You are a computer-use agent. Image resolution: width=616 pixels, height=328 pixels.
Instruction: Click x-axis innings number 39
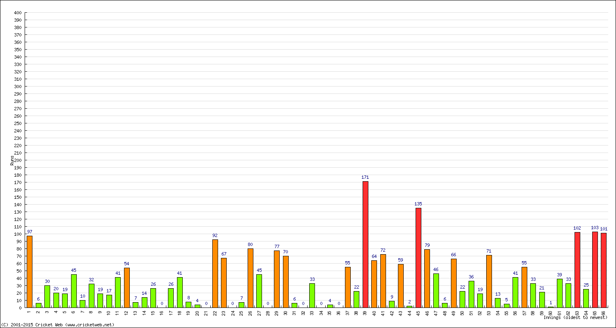tap(365, 312)
